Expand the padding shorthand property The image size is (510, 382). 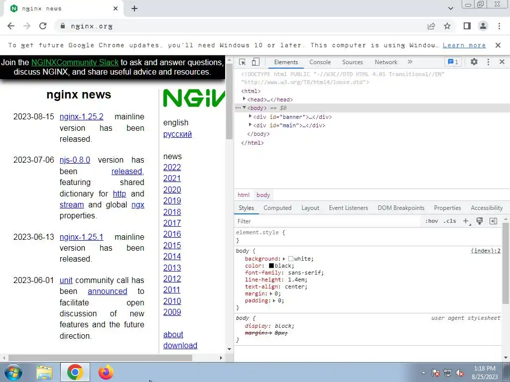click(x=274, y=301)
